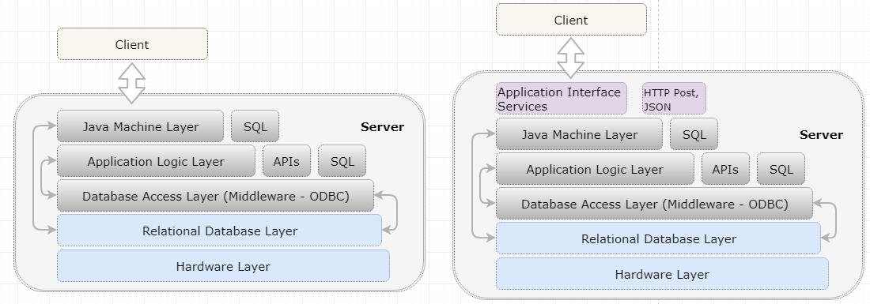Select Database Access Layer box in right diagram
Image resolution: width=870 pixels, height=304 pixels.
click(654, 203)
